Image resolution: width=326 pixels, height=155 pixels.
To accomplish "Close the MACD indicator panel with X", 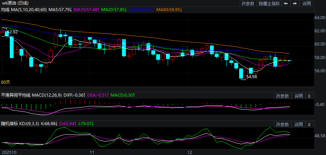I will pos(309,96).
